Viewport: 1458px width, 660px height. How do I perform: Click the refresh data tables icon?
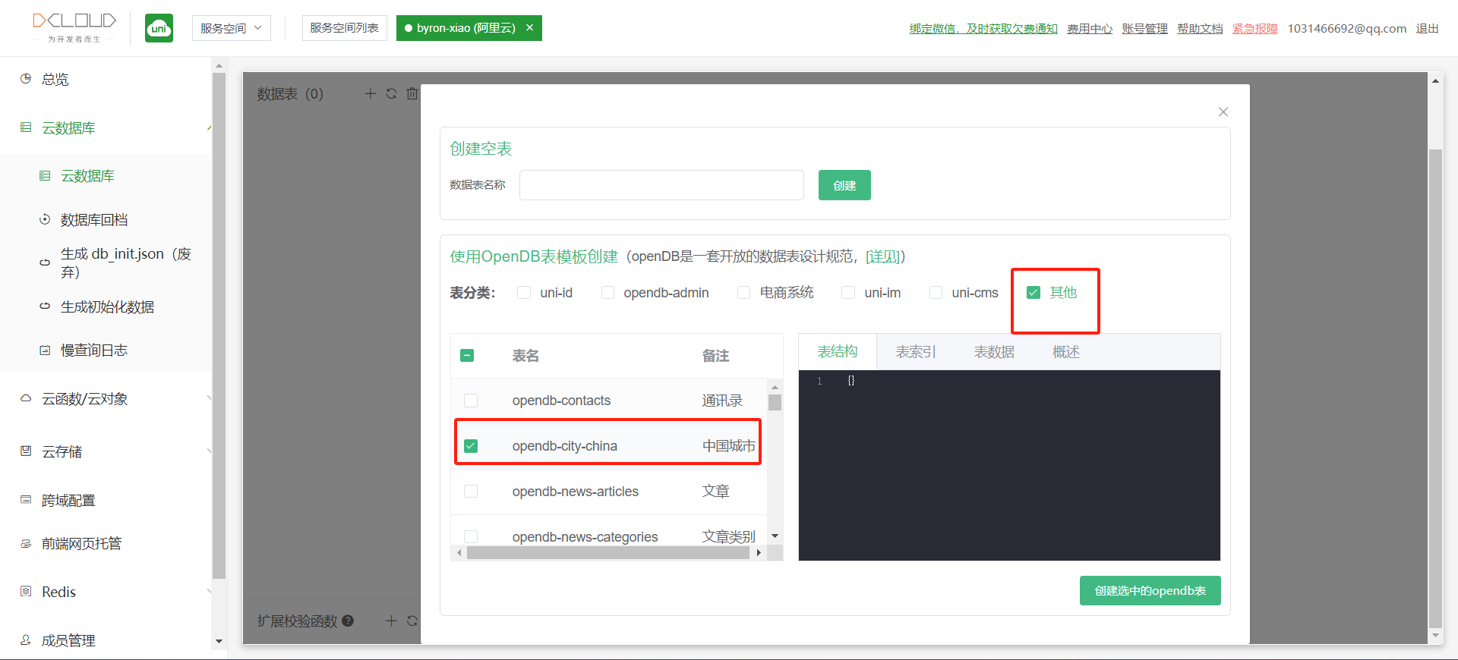[x=391, y=93]
